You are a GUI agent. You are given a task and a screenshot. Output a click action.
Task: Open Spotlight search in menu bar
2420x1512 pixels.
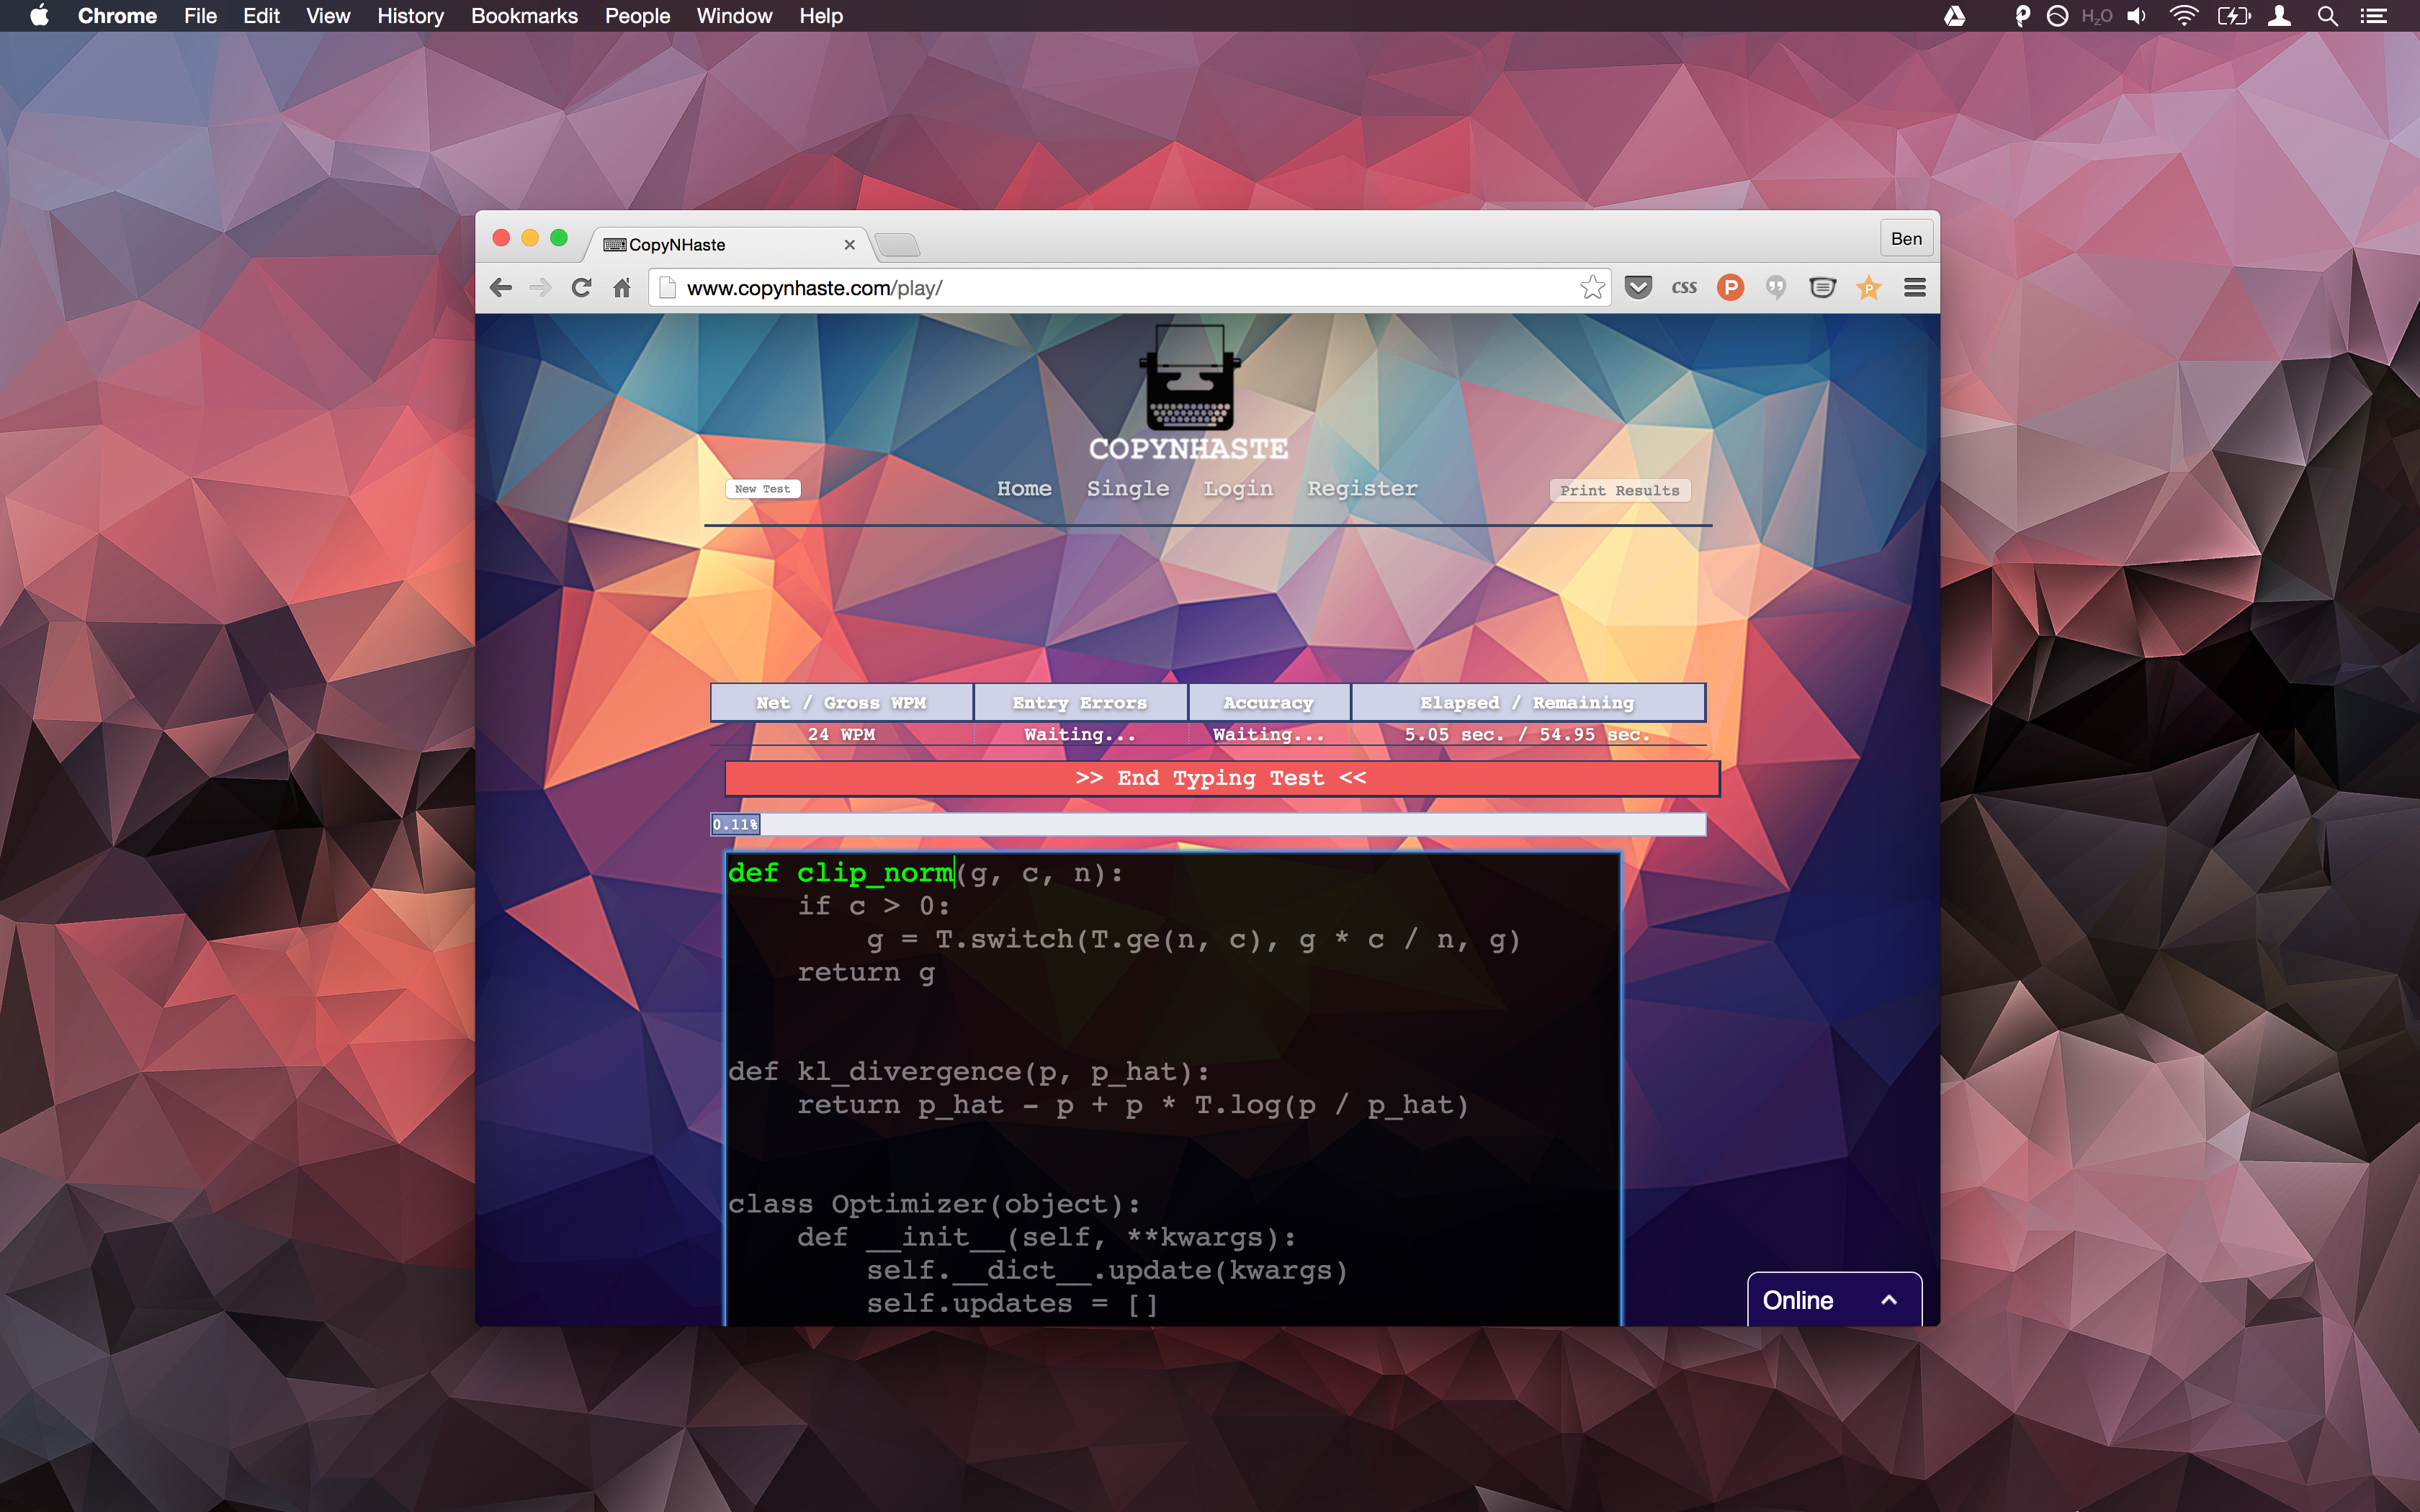2327,16
